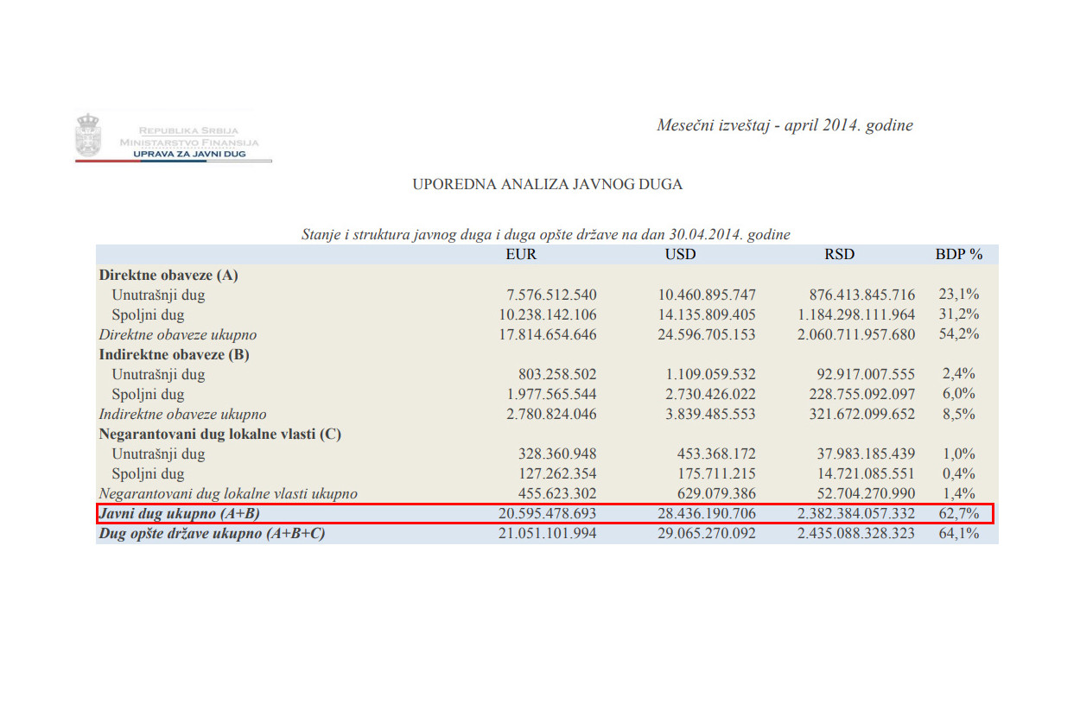Click the highlighted 'Javni dug ukupno (A+B)' label

[180, 514]
